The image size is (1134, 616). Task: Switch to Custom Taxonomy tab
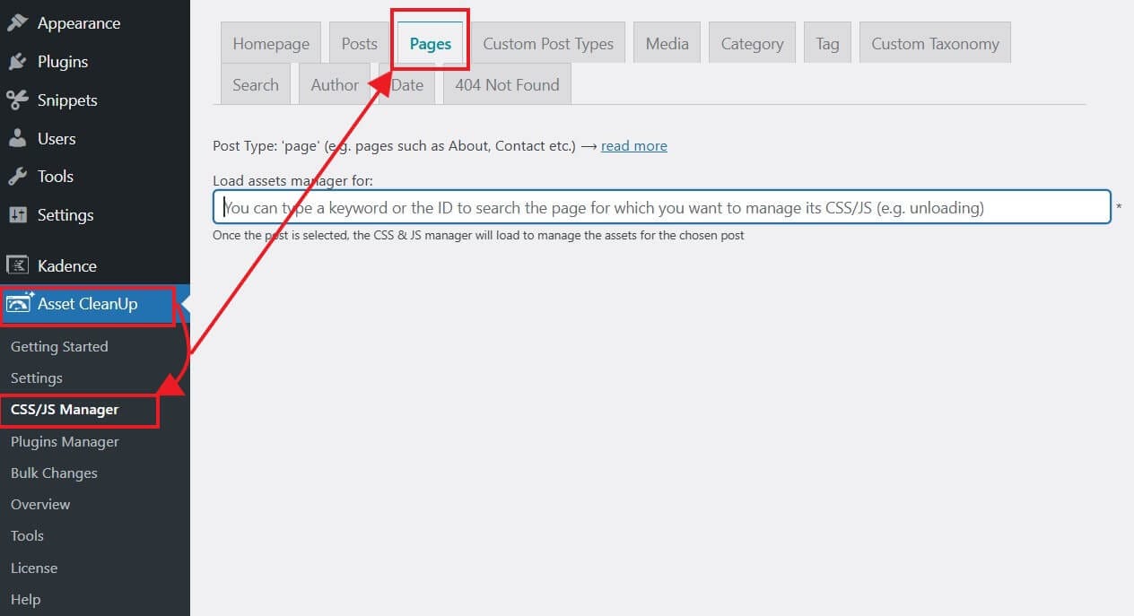pyautogui.click(x=935, y=43)
